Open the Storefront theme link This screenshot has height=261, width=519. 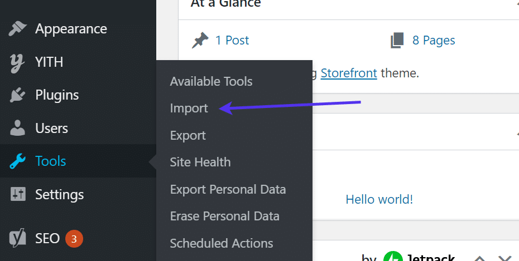click(349, 73)
